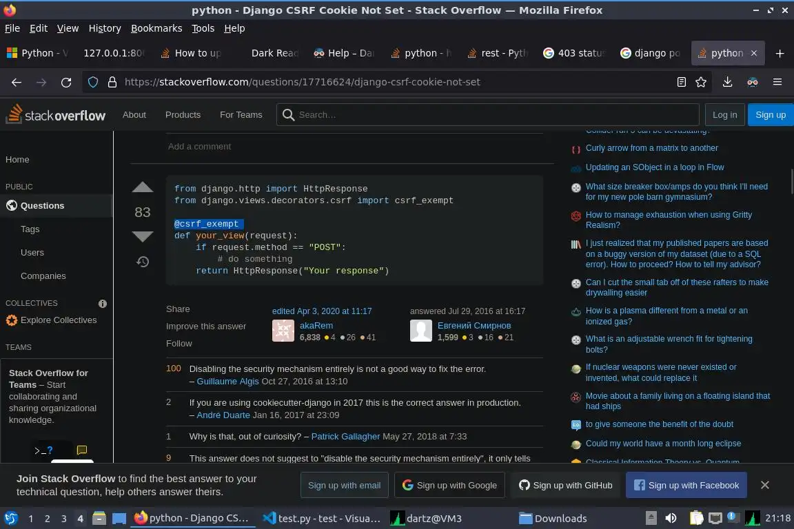The height and width of the screenshot is (529, 794).
Task: Downvote the answer scored 83
Action: (142, 236)
